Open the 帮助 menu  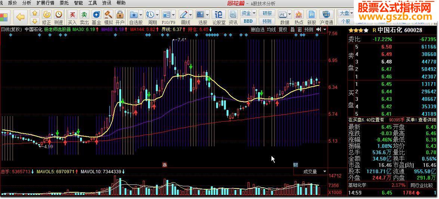click(x=121, y=3)
